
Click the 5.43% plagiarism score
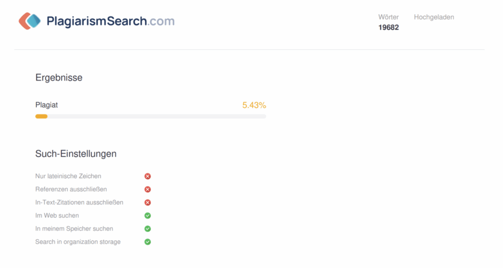254,105
